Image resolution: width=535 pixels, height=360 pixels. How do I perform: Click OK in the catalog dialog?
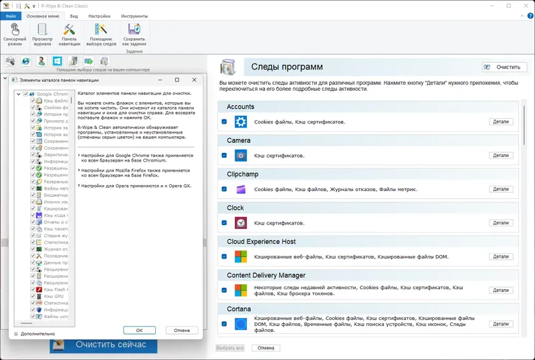139,331
